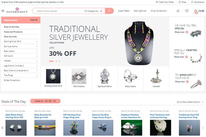The height and width of the screenshot is (137, 206).
Task: Open the shopping cart bag icon
Action: pyautogui.click(x=196, y=11)
